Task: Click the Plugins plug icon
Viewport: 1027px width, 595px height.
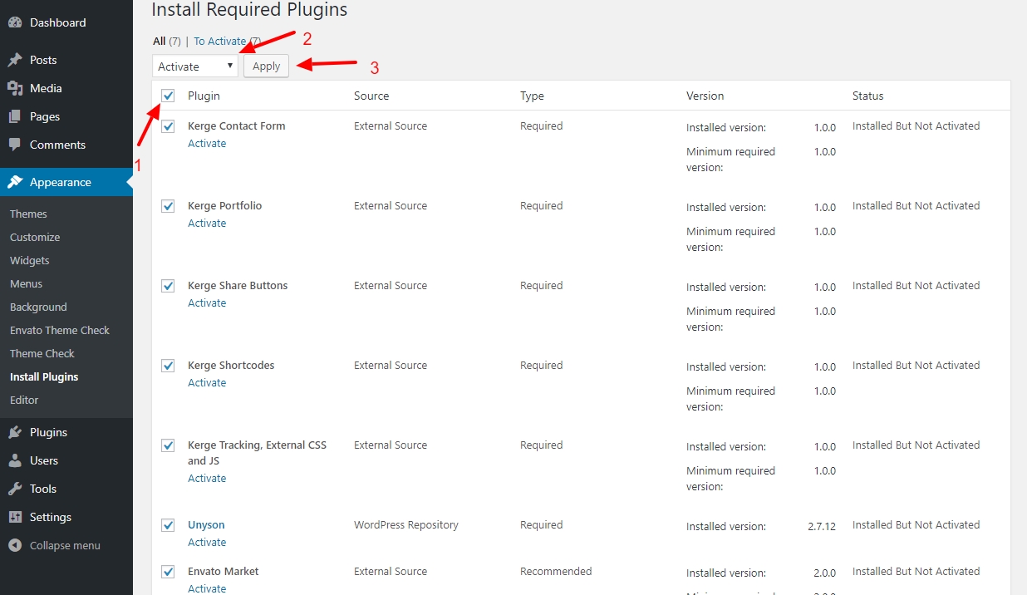Action: click(x=15, y=432)
